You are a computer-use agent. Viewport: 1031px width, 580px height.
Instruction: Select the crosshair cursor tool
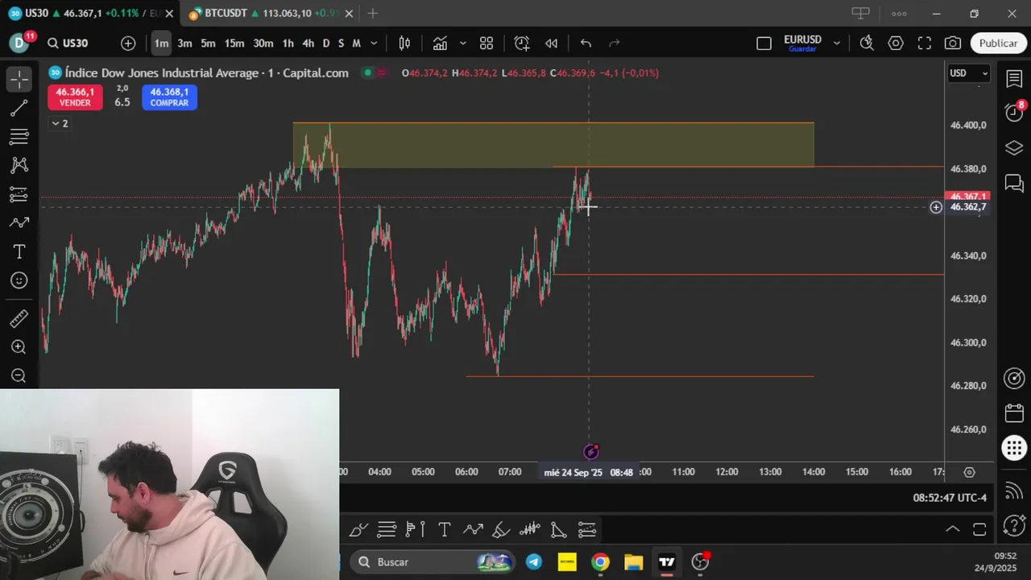(19, 79)
